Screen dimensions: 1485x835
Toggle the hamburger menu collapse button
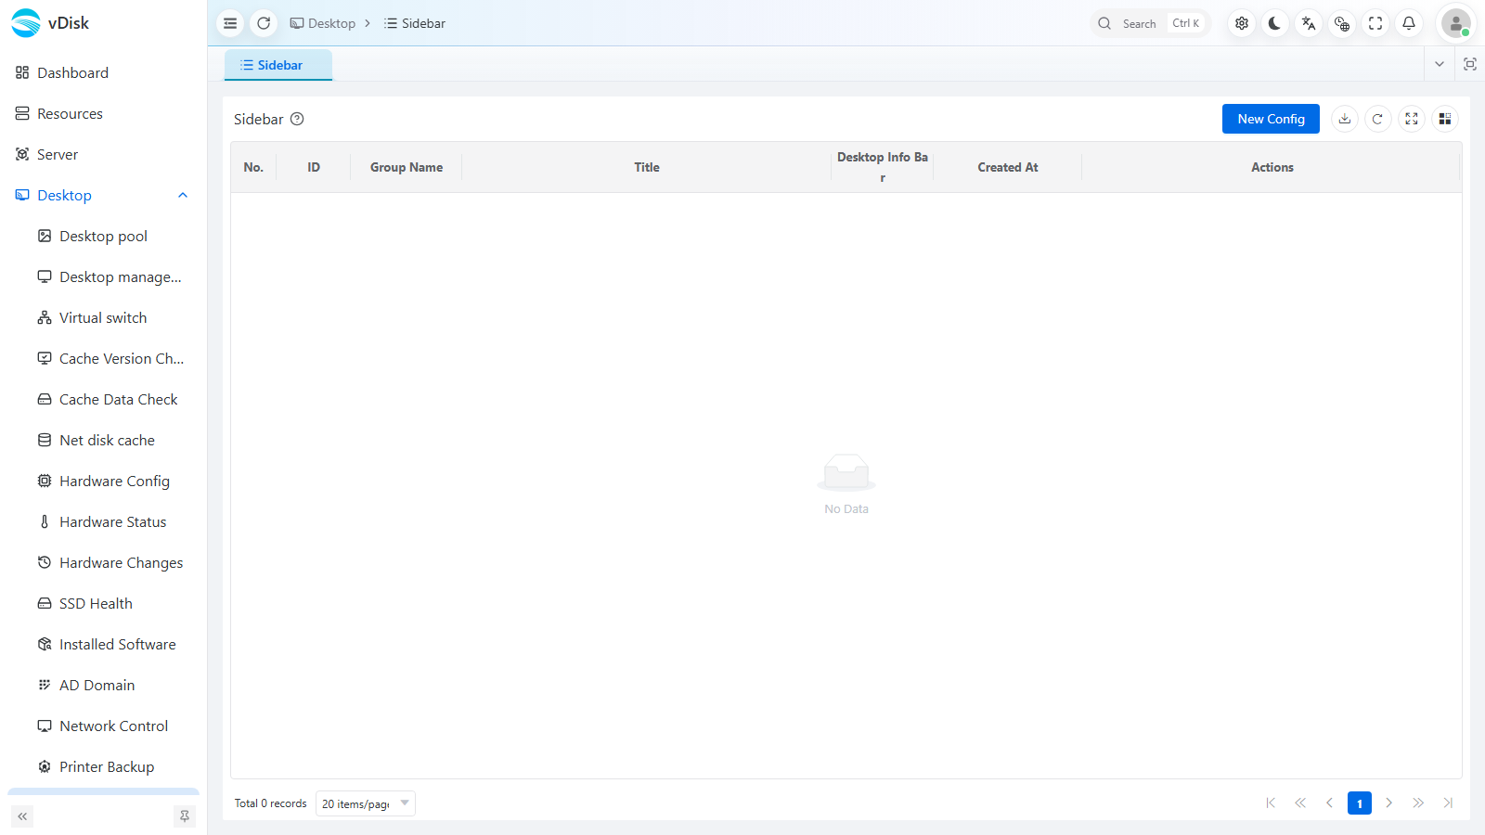[x=230, y=23]
